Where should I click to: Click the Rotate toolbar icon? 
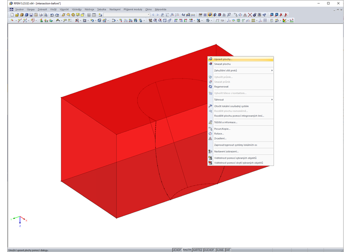click(240, 15)
